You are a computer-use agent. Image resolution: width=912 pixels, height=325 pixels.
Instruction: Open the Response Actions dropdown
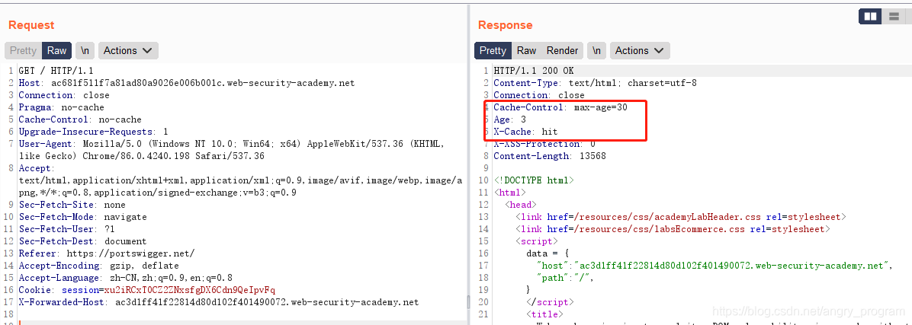pos(640,50)
